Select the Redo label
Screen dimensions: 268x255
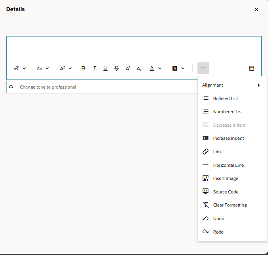click(218, 232)
